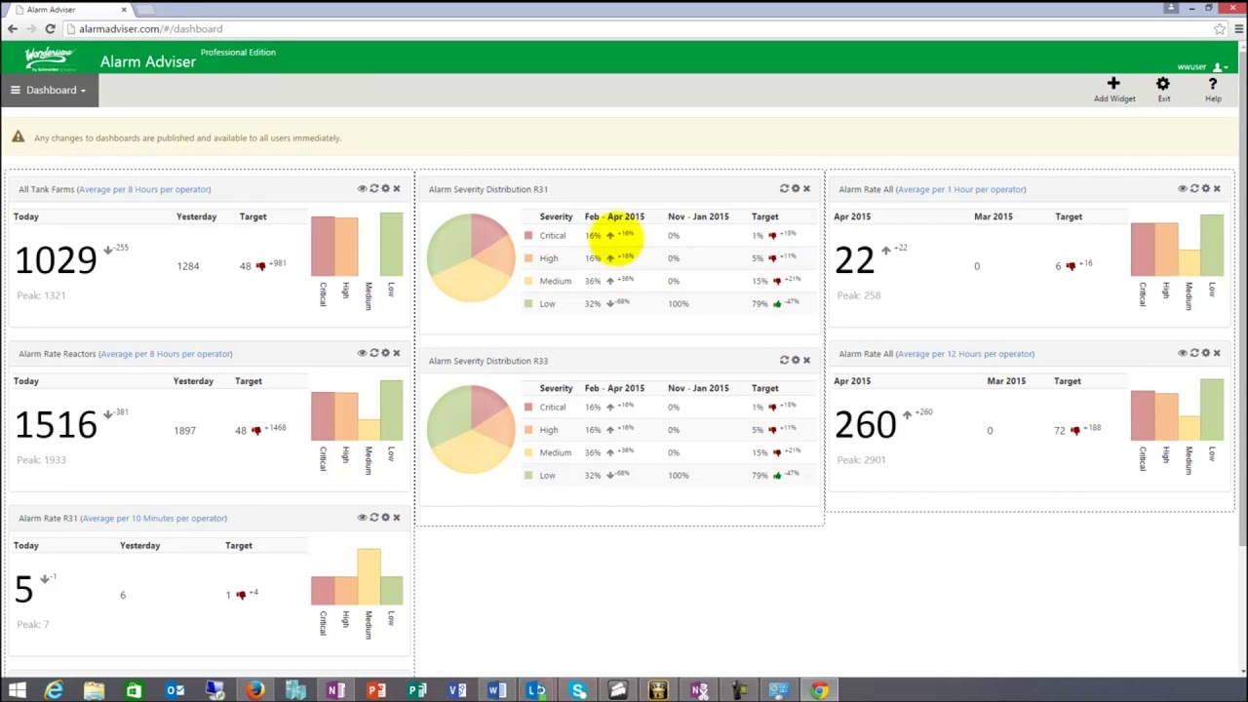Click the Severity Distribution R31 pie chart

coord(471,257)
